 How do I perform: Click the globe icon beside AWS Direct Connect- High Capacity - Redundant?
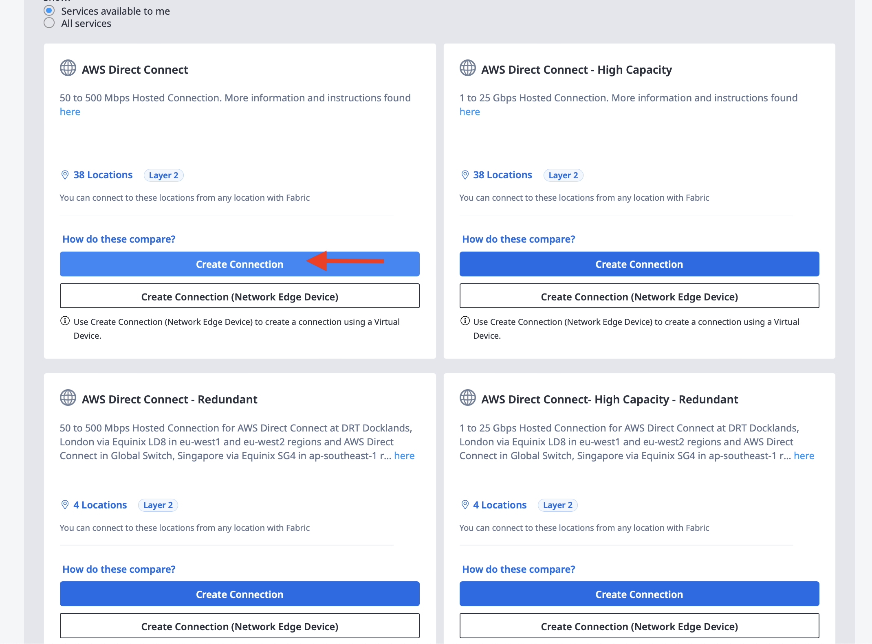coord(468,398)
